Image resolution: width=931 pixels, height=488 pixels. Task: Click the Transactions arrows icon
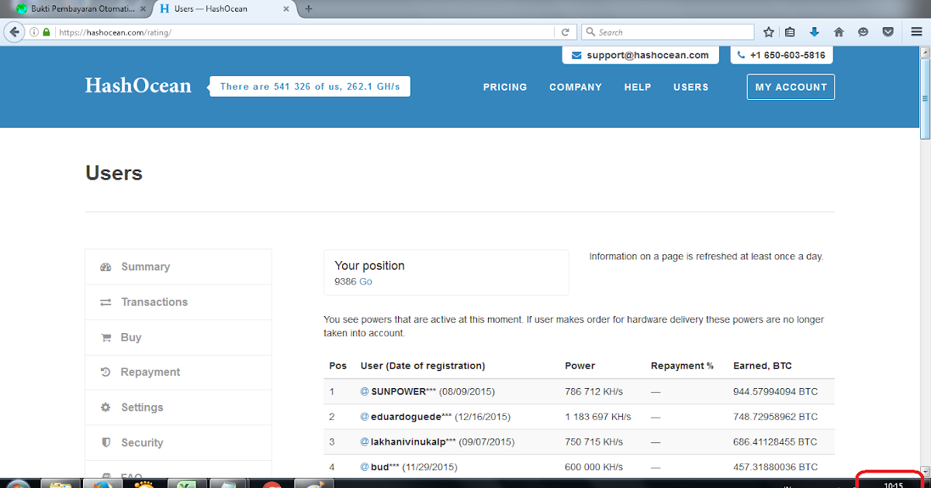tap(106, 302)
